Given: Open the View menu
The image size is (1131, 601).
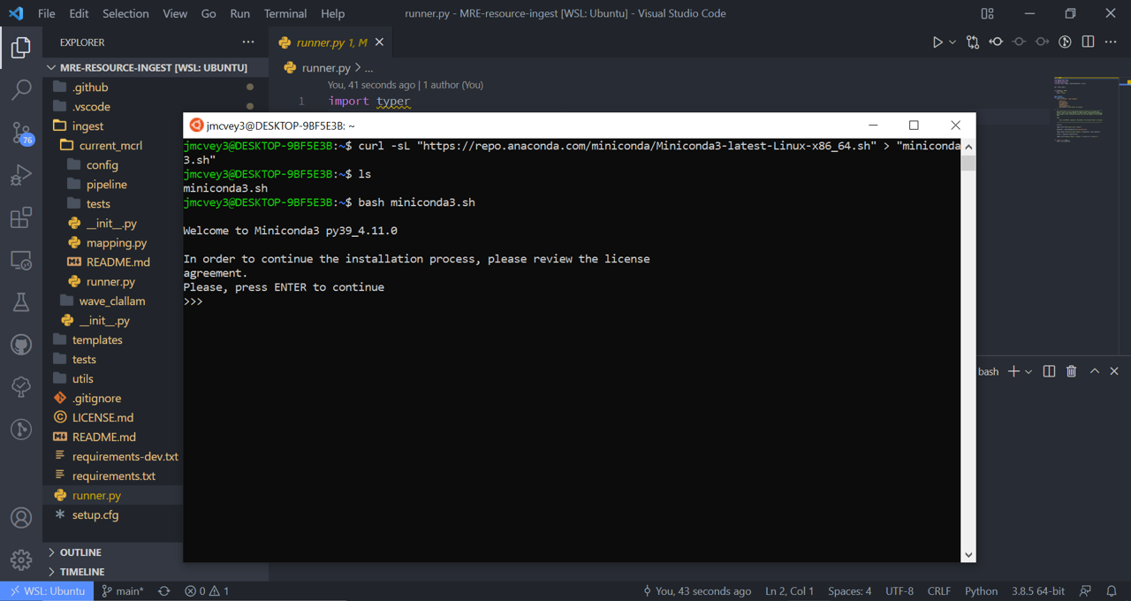Looking at the screenshot, I should click(175, 13).
